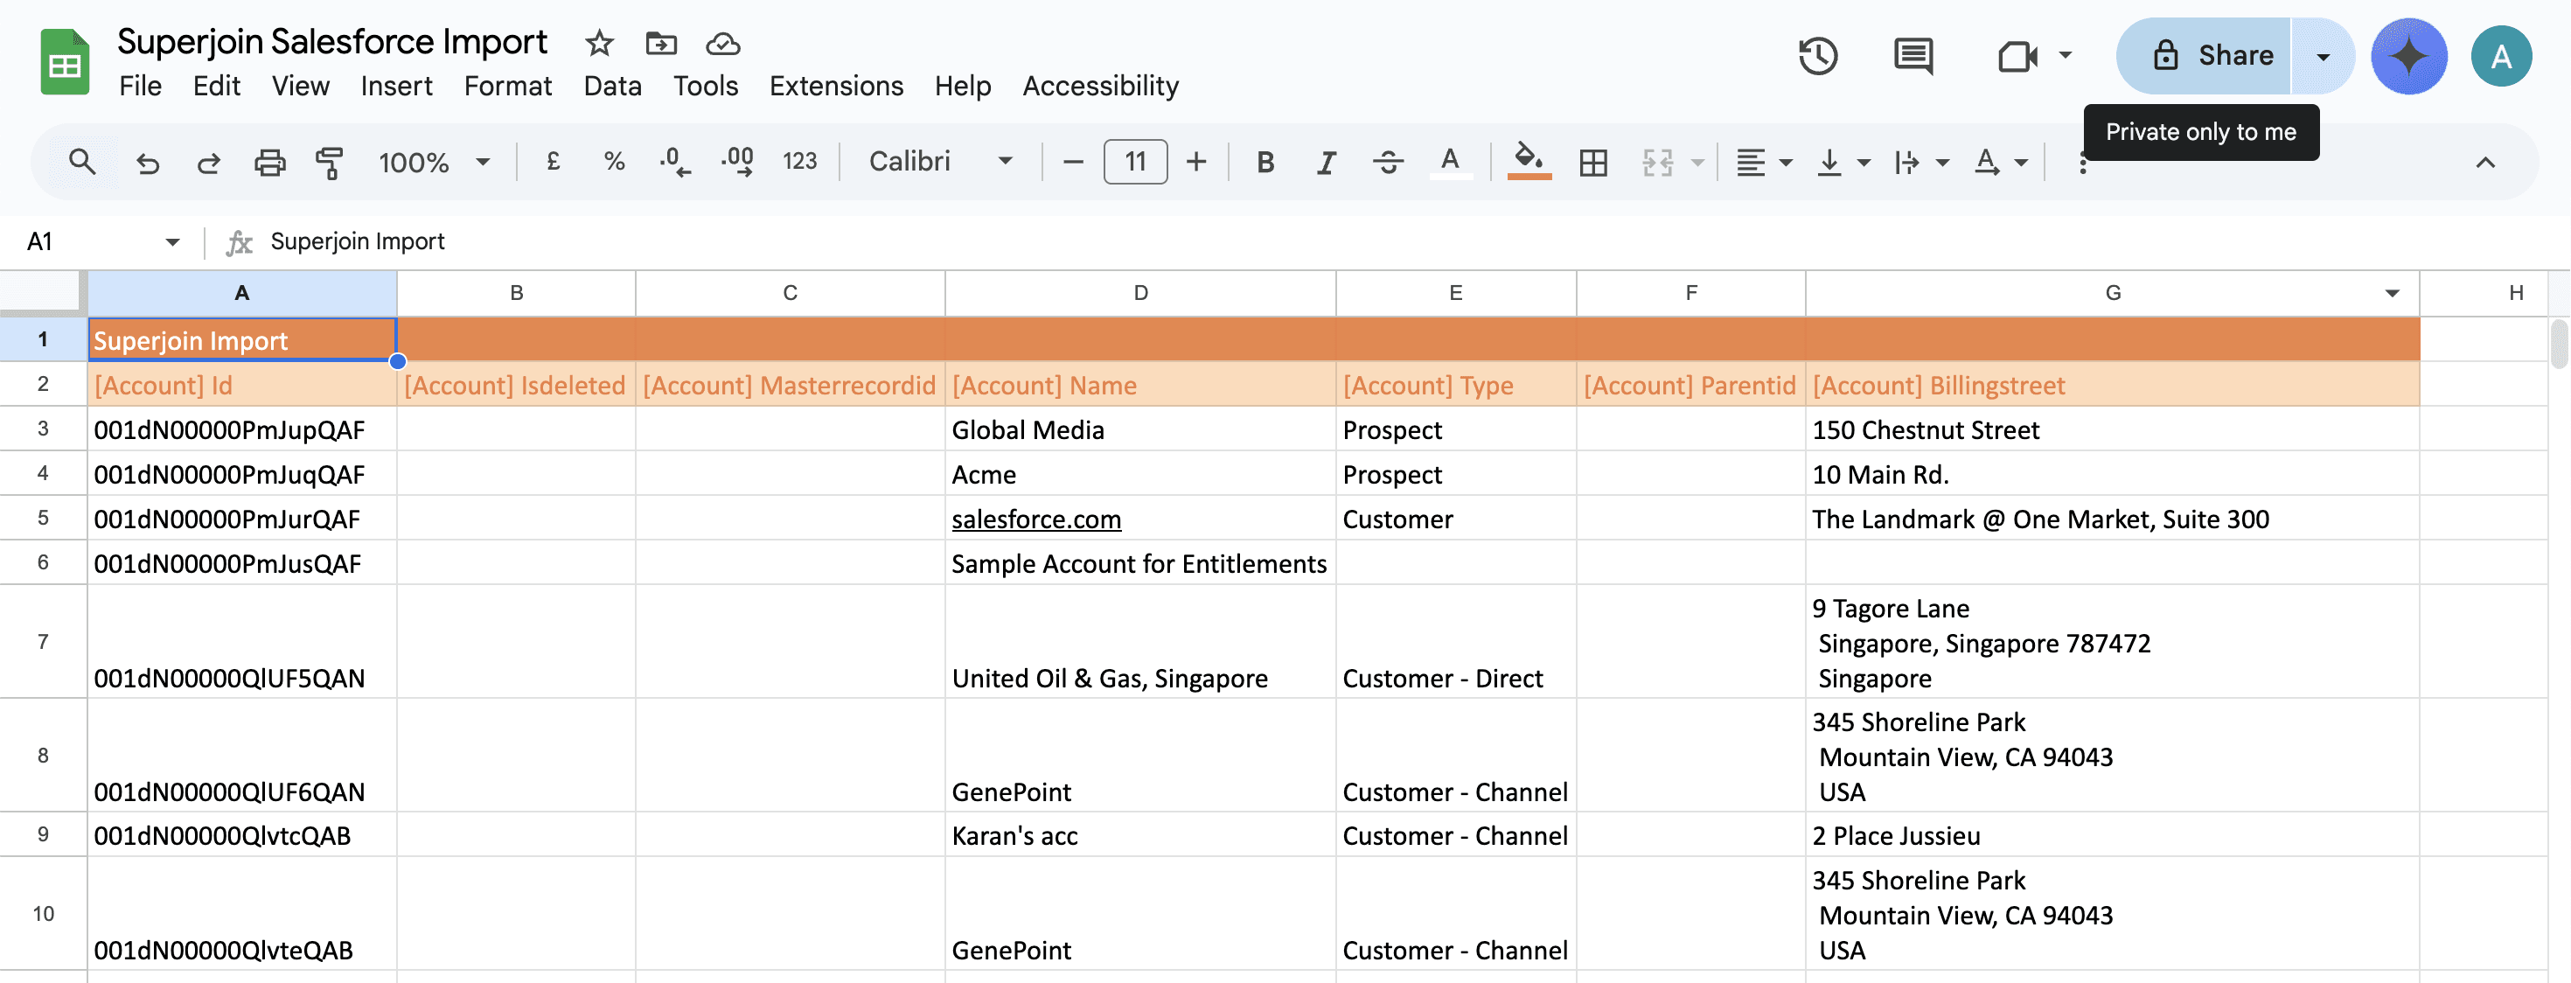Open the Data menu

[x=612, y=87]
